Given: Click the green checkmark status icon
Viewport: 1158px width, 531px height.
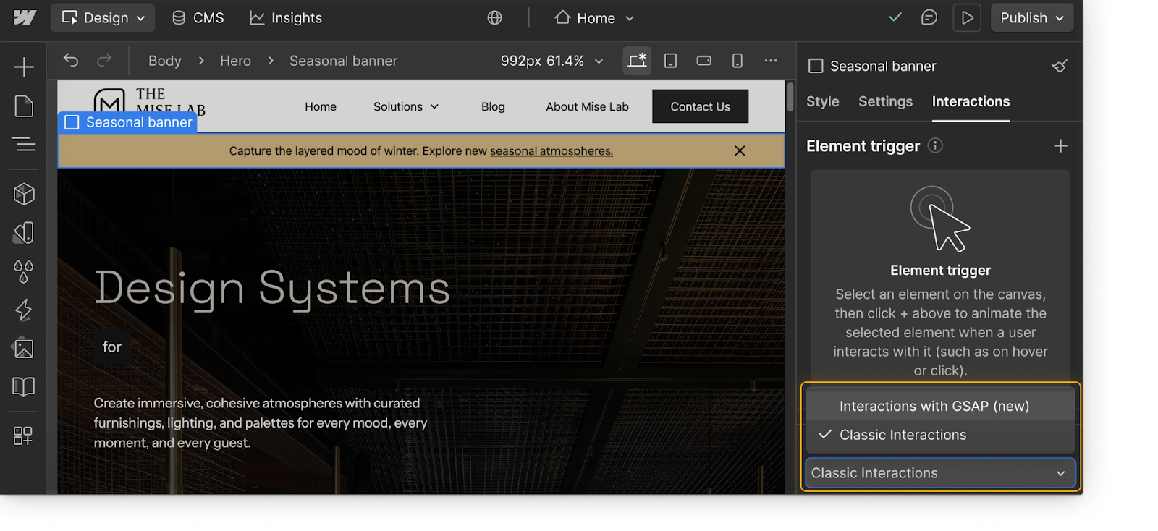Looking at the screenshot, I should (x=895, y=17).
